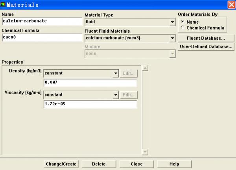Open the User-Defined Database

[x=206, y=46]
